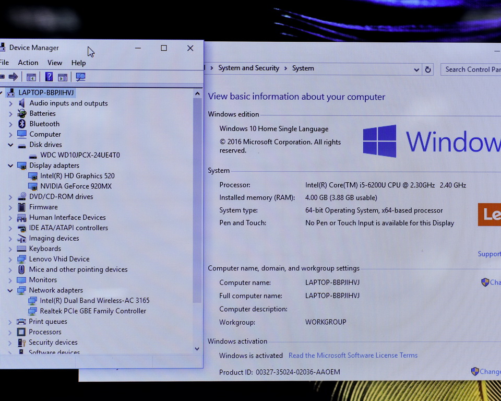The width and height of the screenshot is (501, 401).
Task: Click the IDE ATA/ATAPI controllers icon
Action: point(21,228)
